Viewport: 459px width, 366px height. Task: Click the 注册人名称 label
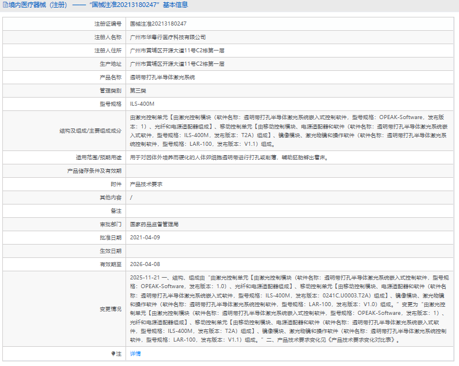(107, 37)
